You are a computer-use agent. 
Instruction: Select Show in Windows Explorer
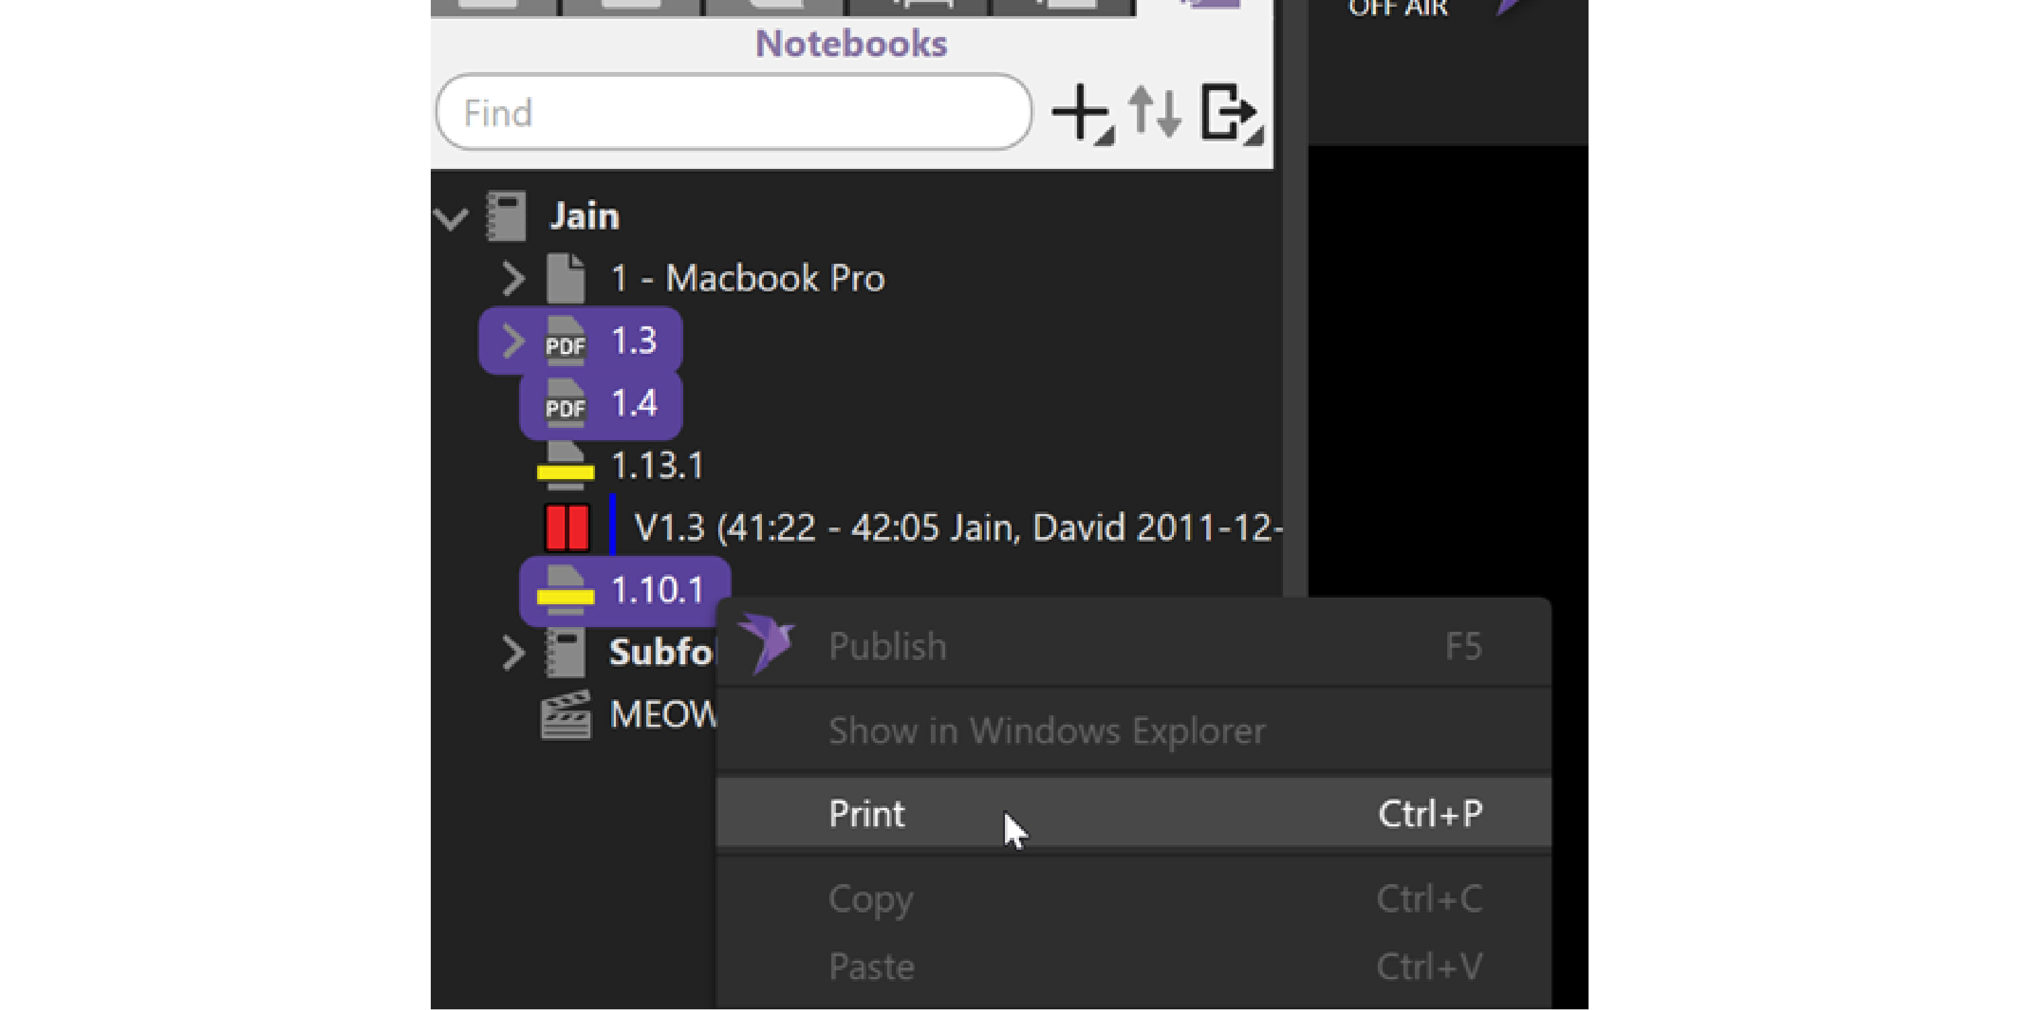[1046, 731]
